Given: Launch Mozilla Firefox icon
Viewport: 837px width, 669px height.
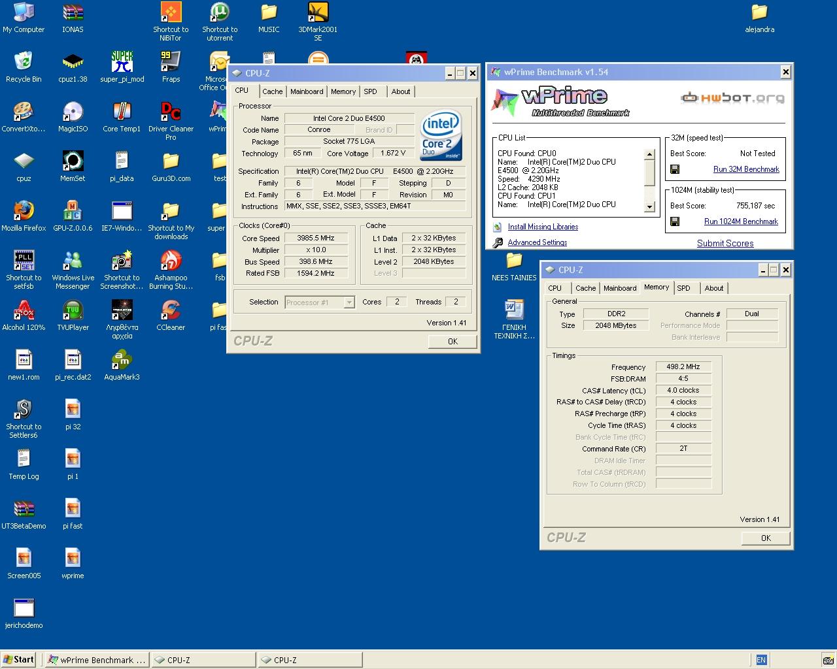Looking at the screenshot, I should pyautogui.click(x=24, y=216).
